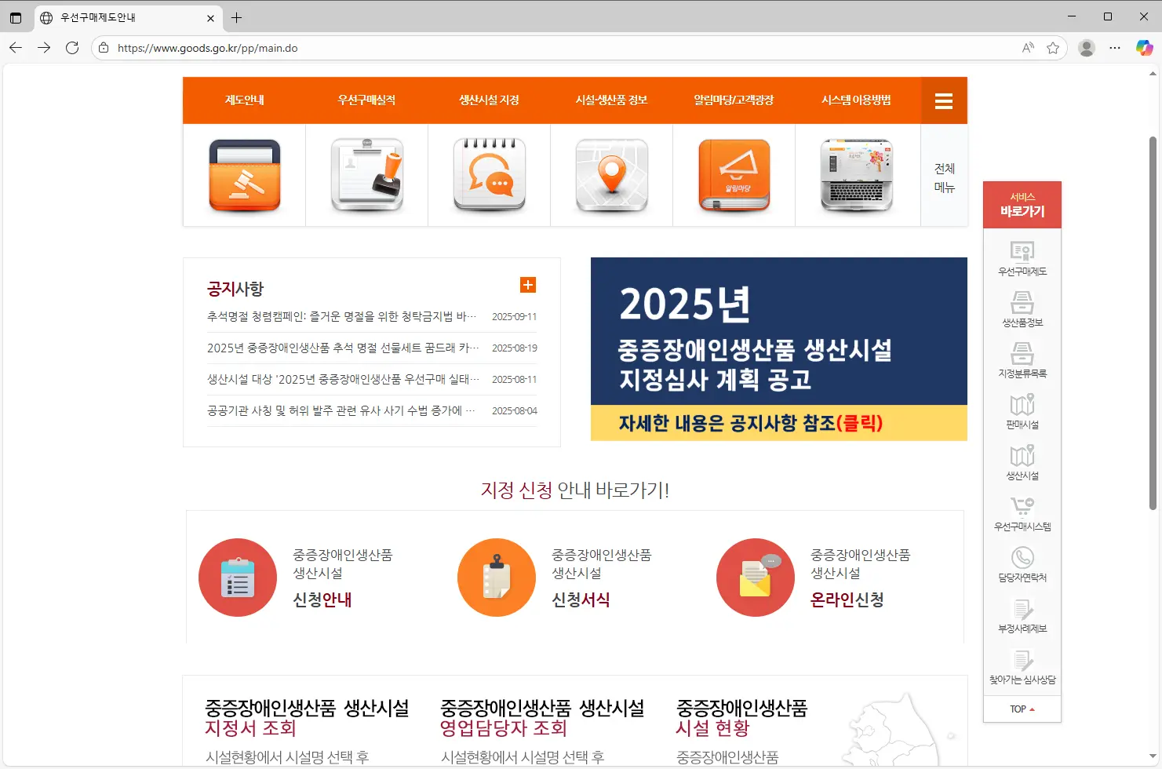Click date text 2025-09-11

tap(515, 317)
